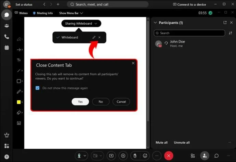The width and height of the screenshot is (236, 162).
Task: Pick the yellow color swatch
Action: 19,102
